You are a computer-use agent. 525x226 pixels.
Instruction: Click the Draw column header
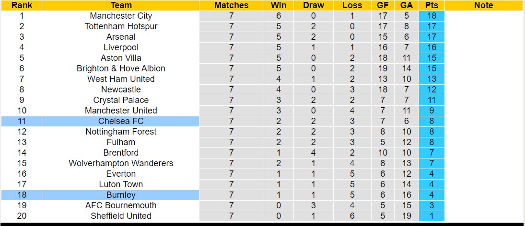[x=314, y=5]
